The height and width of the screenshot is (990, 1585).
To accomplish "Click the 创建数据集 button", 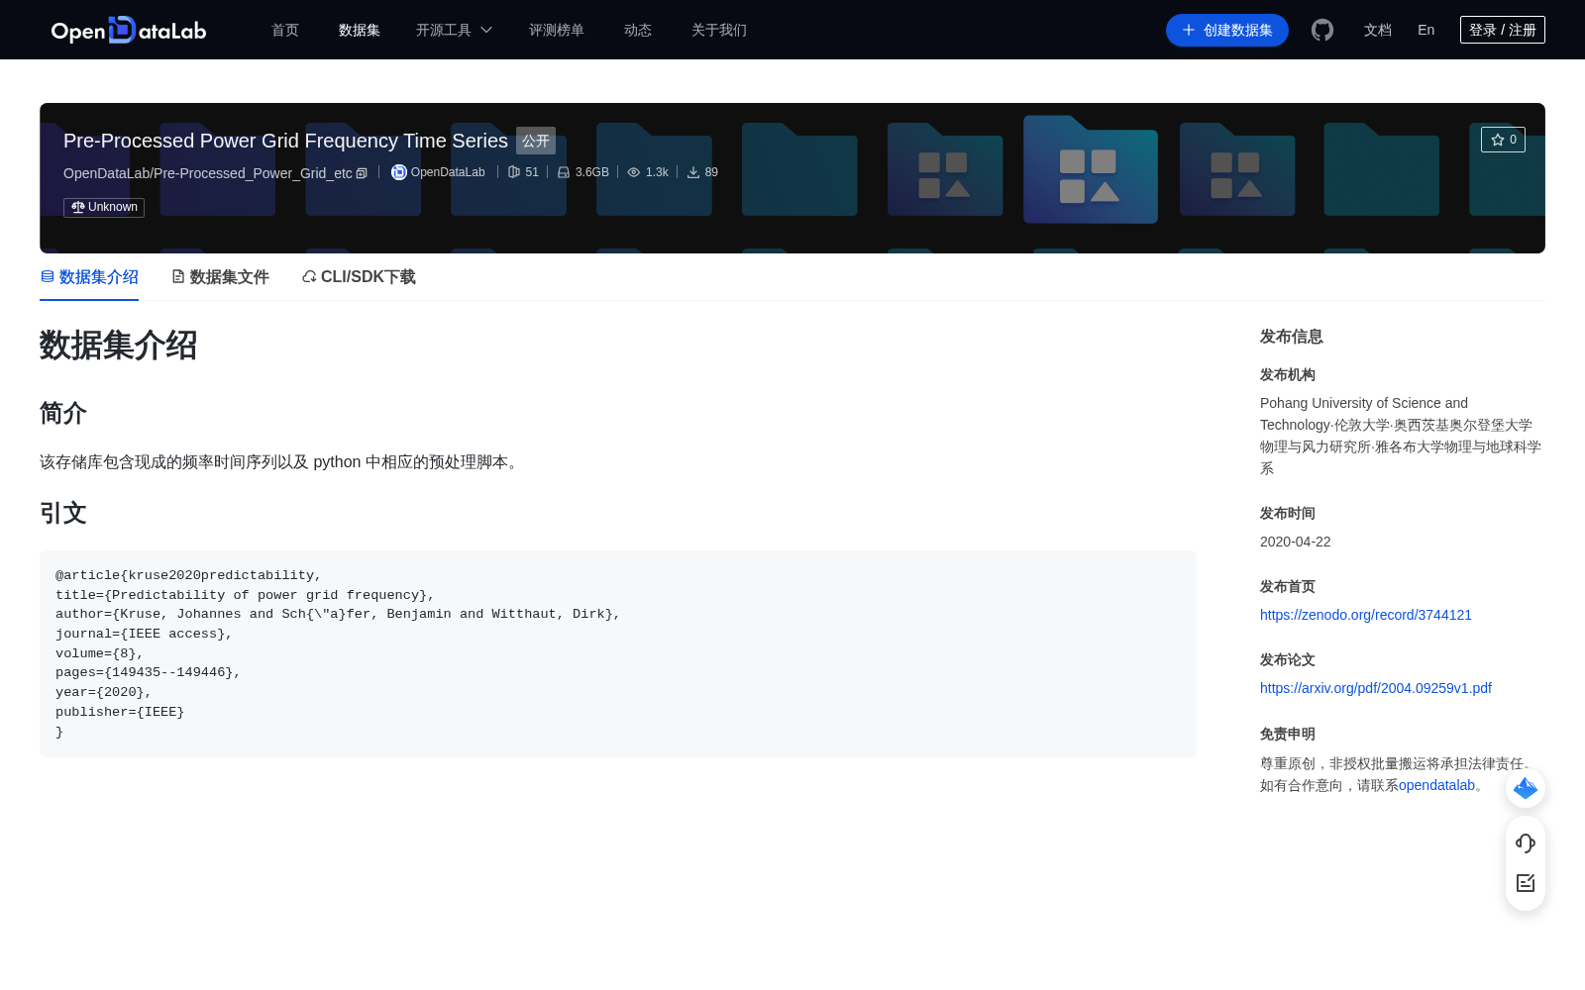I will [1227, 30].
